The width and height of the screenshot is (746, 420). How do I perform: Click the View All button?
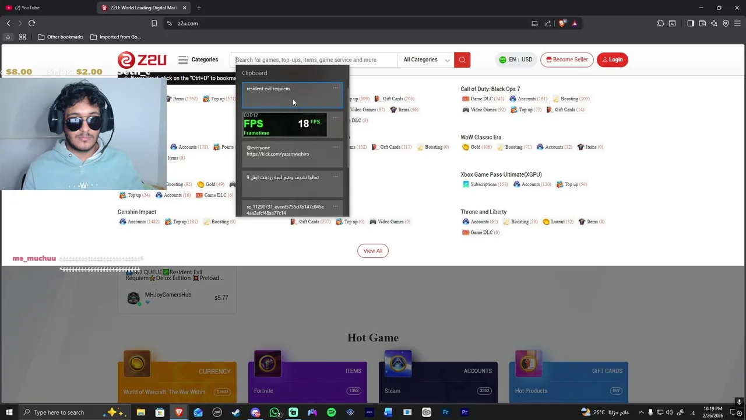click(x=373, y=251)
